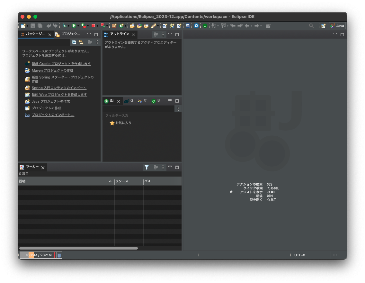Click the Markers horizontal scrollbar
Screen dimensions: 365x283
click(78, 248)
